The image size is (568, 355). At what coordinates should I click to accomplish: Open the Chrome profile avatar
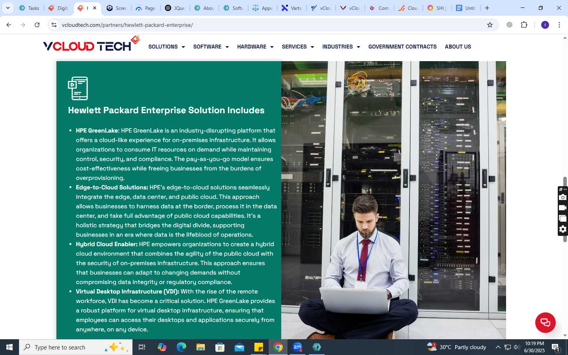coord(545,25)
